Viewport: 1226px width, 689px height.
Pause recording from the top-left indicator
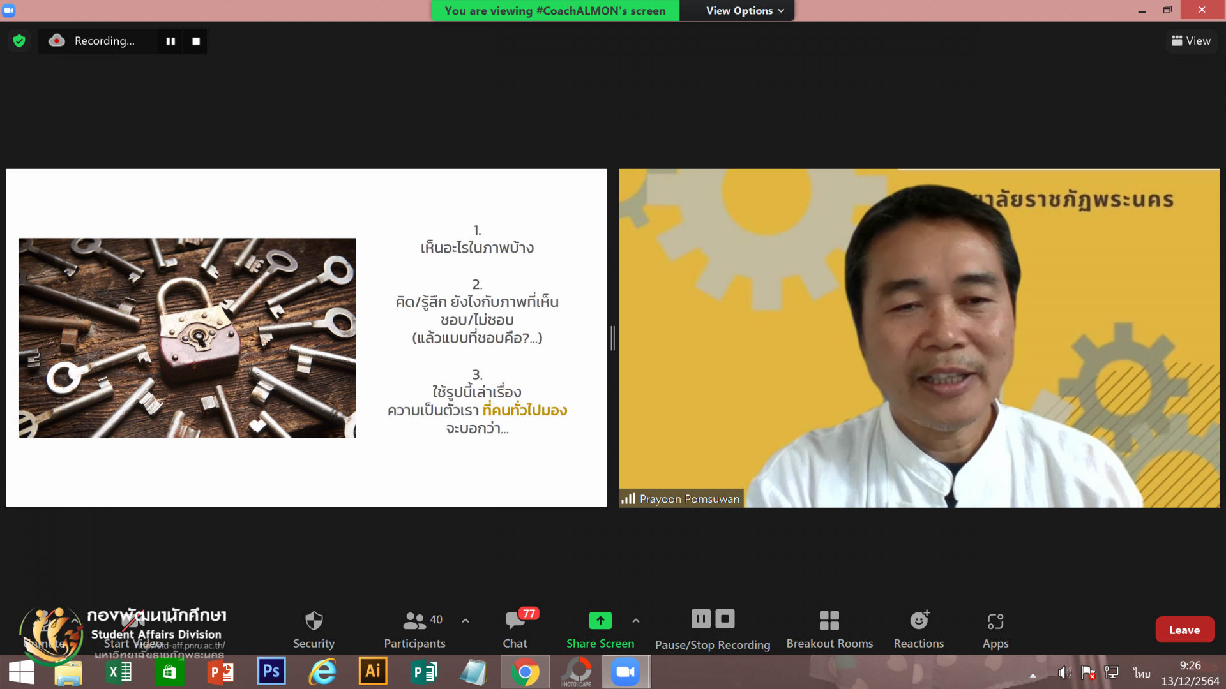tap(170, 41)
